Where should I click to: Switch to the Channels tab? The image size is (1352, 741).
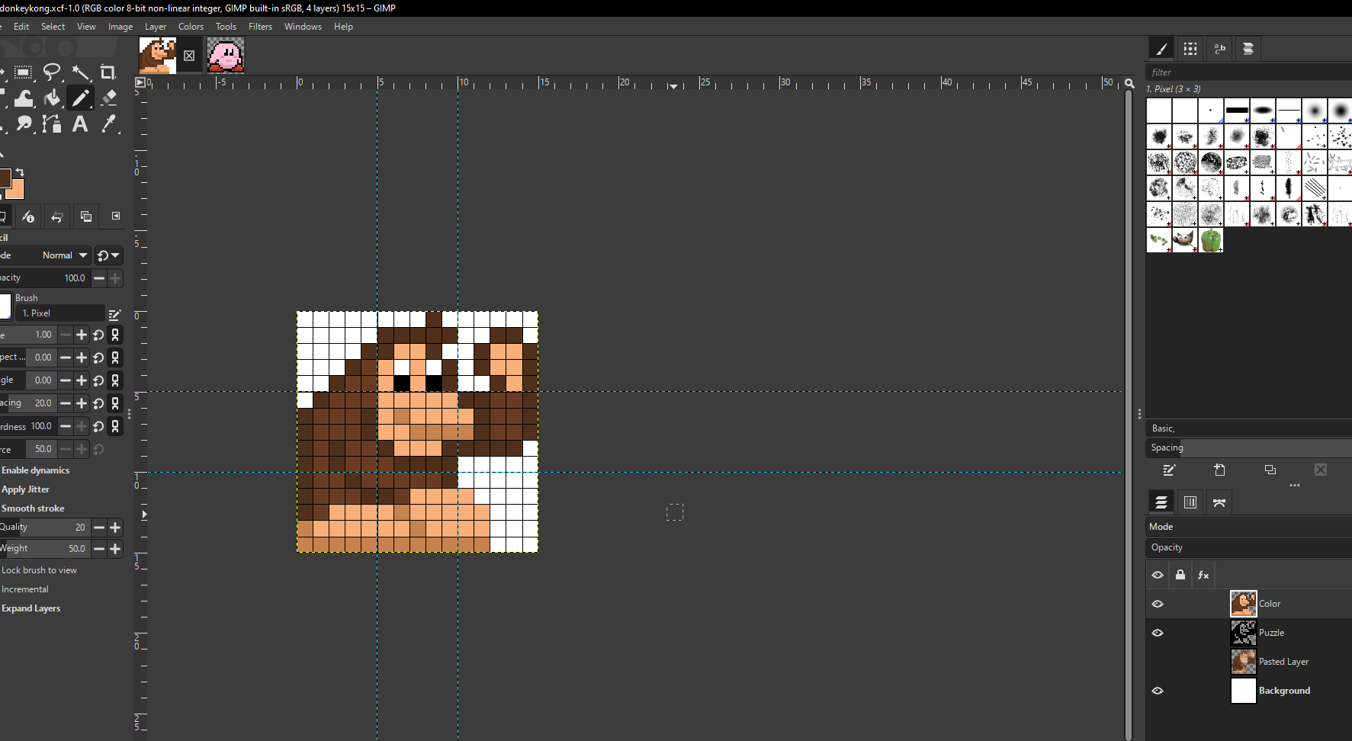coord(1190,502)
